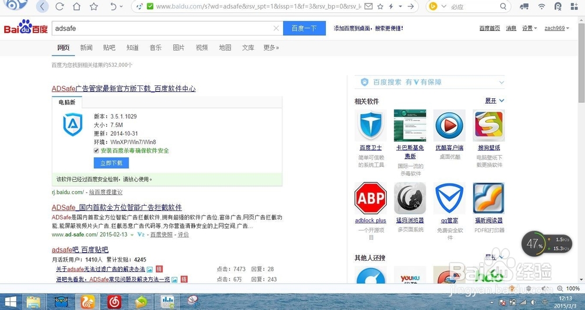Switch to 知道 tab
This screenshot has width=585, height=310.
132,48
